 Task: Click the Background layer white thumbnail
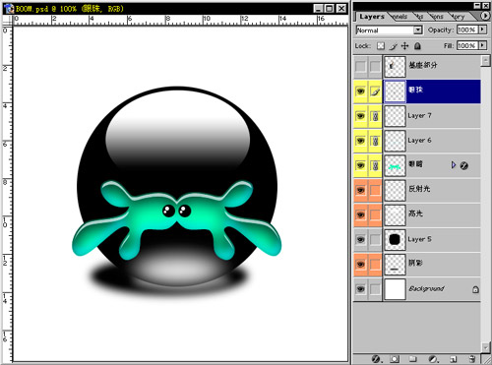395,289
